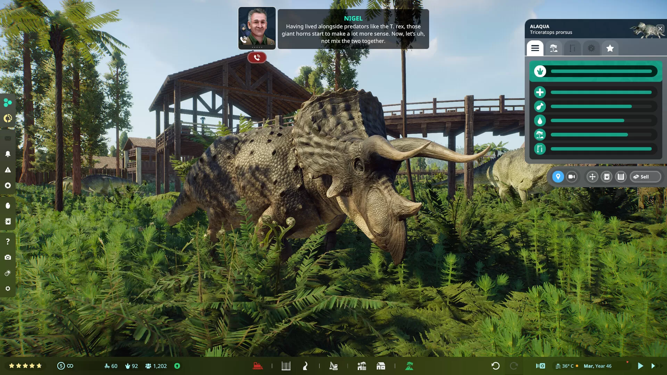Hang up the call with Nigel
667x375 pixels.
(257, 58)
